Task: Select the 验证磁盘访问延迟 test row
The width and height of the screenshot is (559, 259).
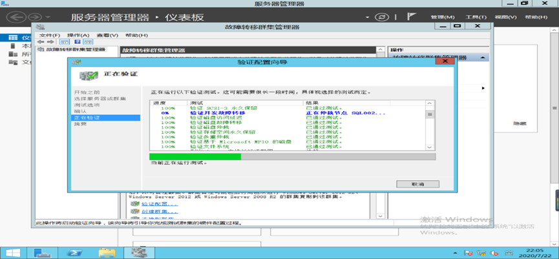Action: pyautogui.click(x=288, y=118)
